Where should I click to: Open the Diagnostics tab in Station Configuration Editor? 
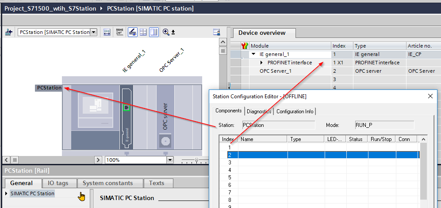259,111
